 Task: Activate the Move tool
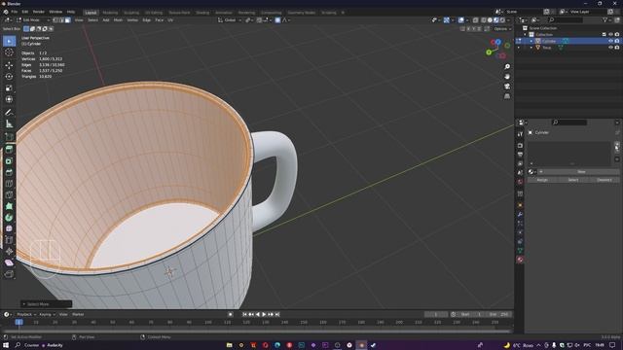point(9,65)
